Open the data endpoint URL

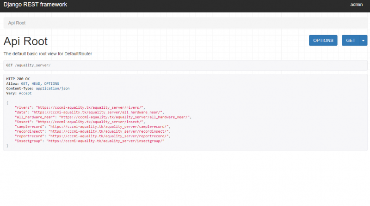click(x=97, y=112)
